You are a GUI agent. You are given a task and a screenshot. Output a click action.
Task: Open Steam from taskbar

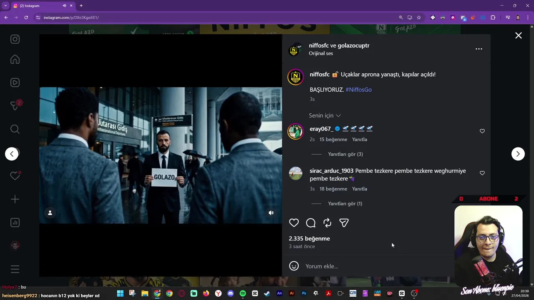point(267,293)
